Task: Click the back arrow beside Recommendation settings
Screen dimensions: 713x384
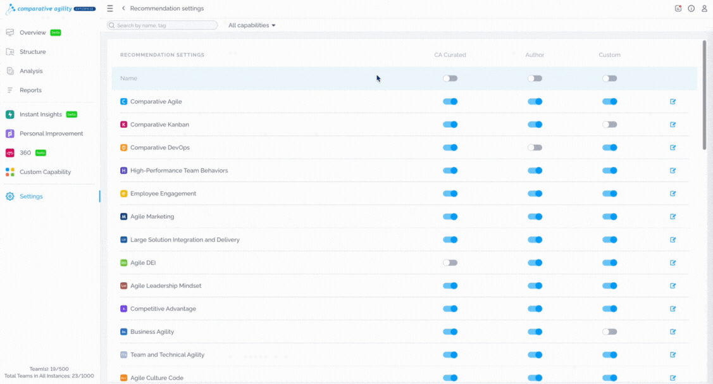Action: (123, 9)
